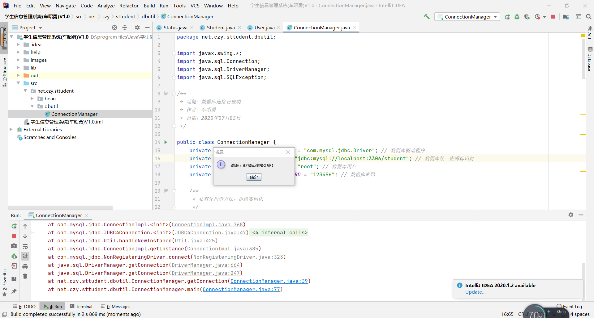Close the 消息 dialog with X
Viewport: 594px width, 318px height.
(288, 152)
